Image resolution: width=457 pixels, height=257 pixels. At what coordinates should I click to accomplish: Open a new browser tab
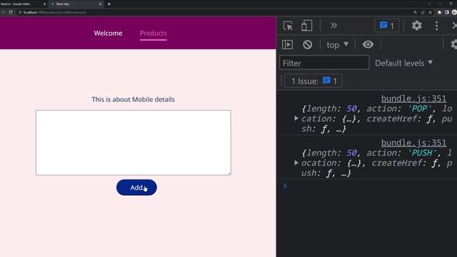109,4
